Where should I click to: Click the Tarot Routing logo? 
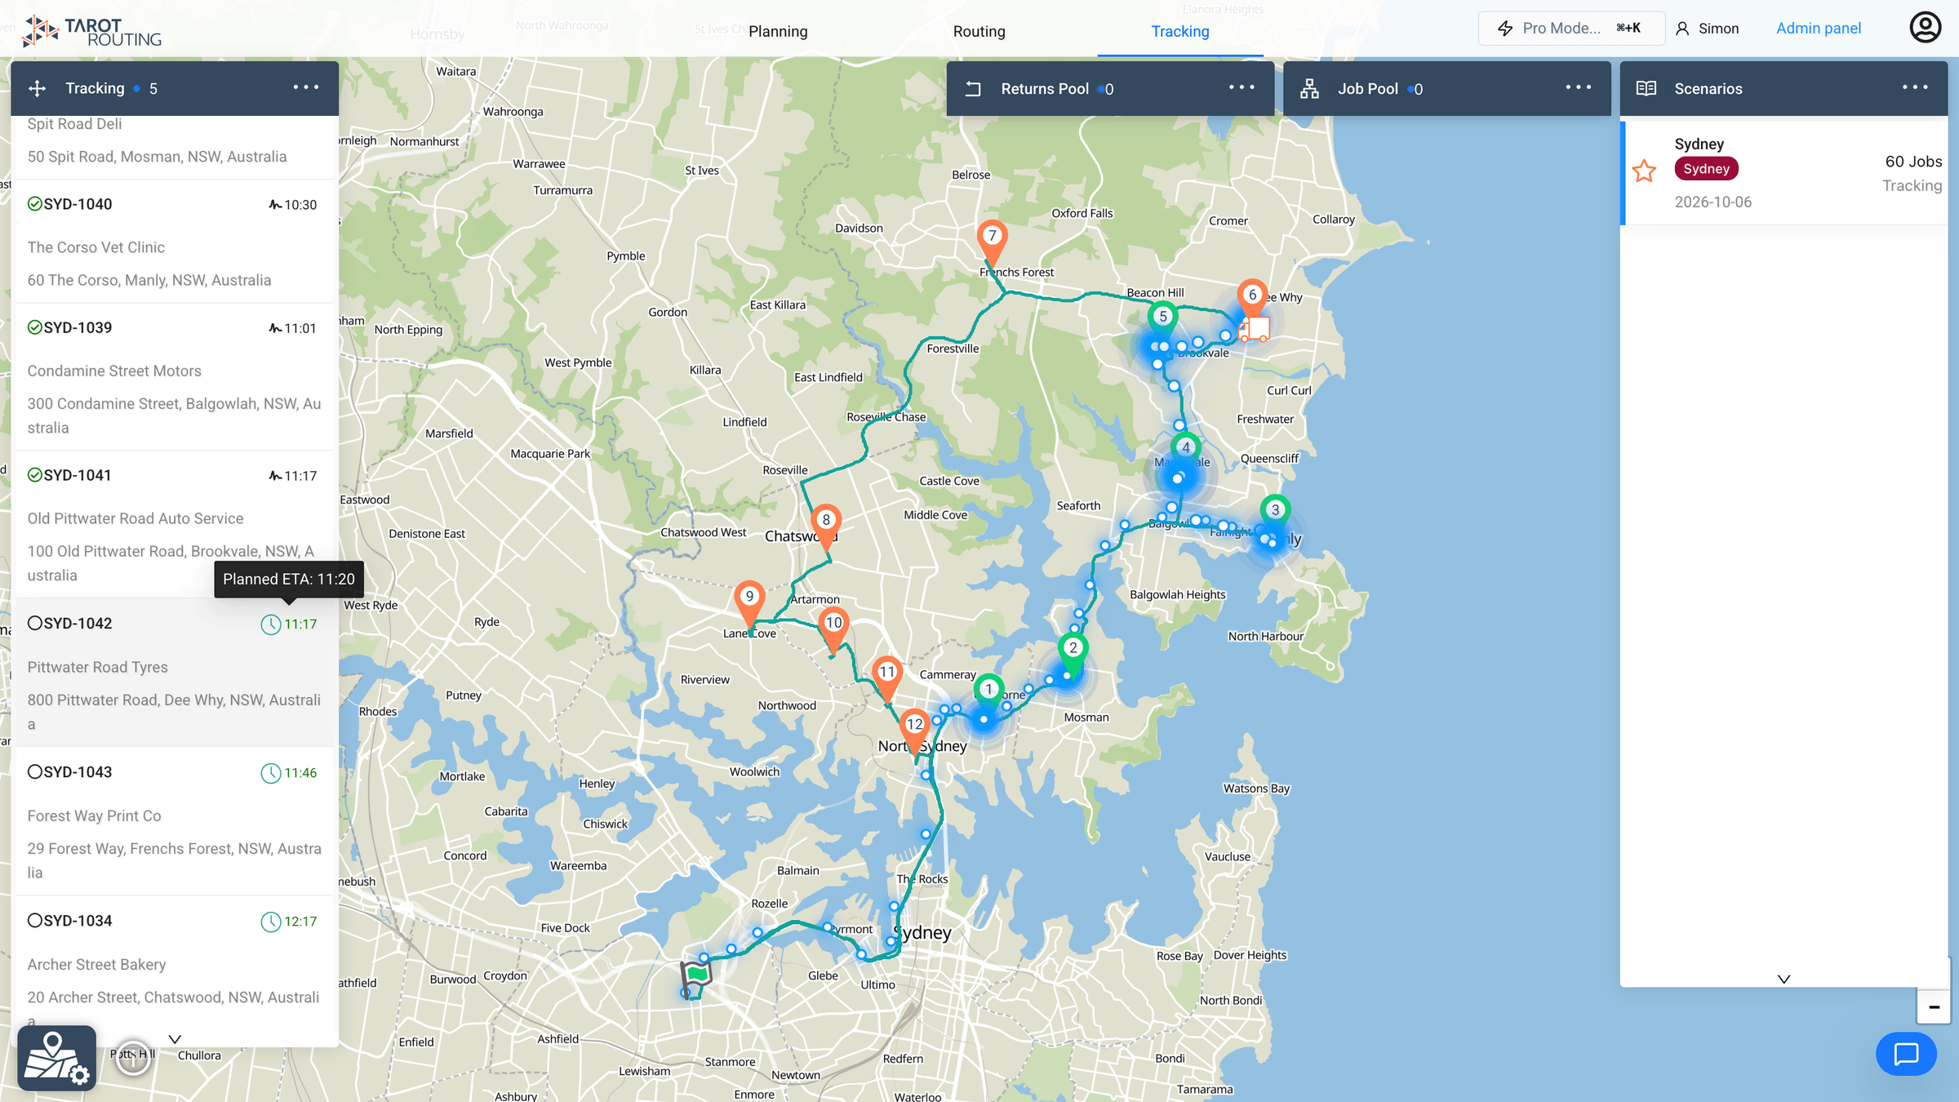[x=91, y=31]
